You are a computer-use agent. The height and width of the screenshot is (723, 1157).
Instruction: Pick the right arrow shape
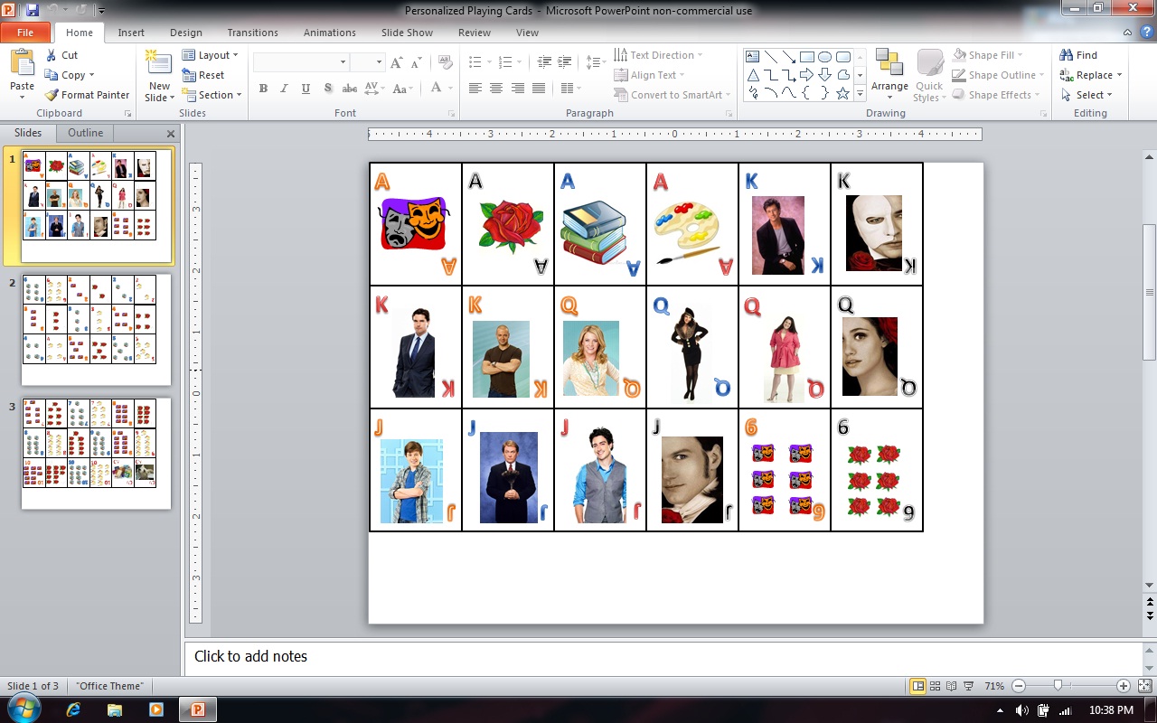click(x=807, y=75)
